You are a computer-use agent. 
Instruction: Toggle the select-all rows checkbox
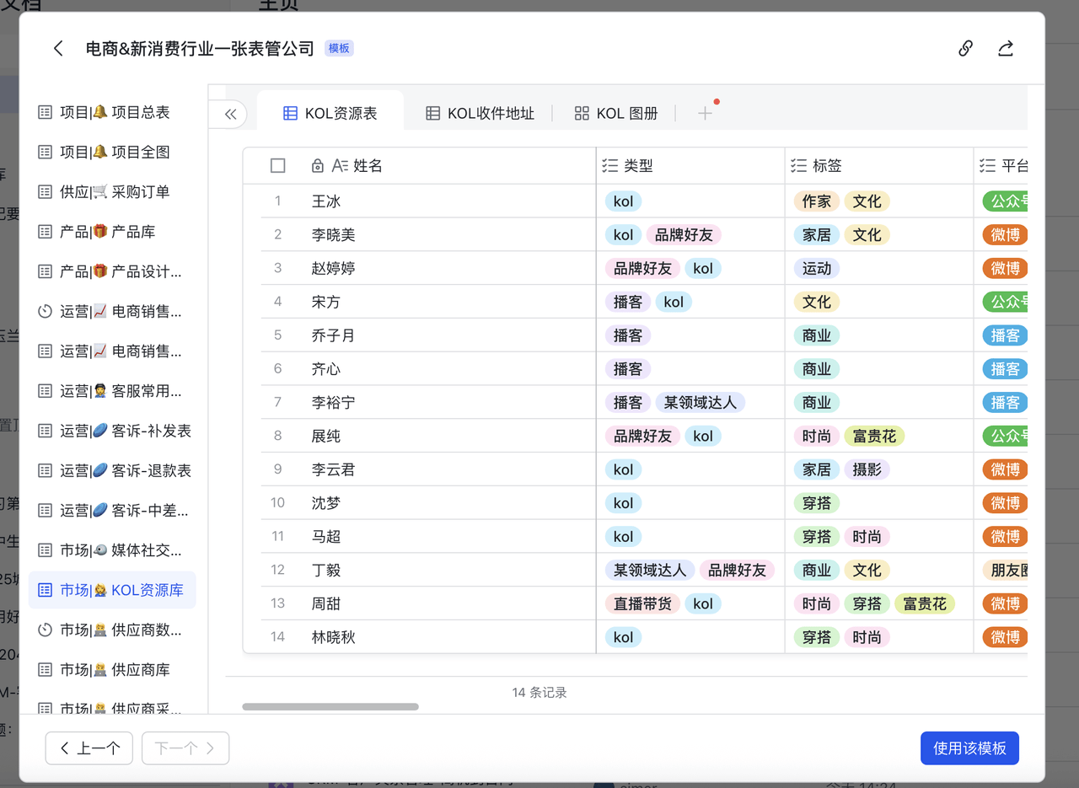pos(278,166)
